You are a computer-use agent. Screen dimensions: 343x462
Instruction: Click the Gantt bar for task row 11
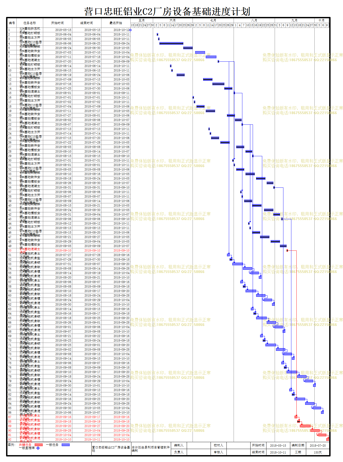point(181,75)
